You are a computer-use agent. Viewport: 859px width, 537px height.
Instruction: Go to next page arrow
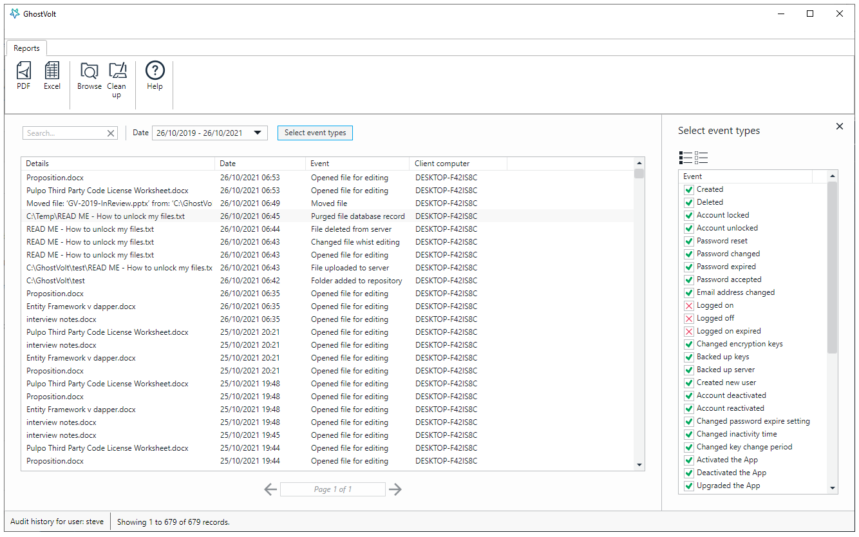(x=395, y=489)
